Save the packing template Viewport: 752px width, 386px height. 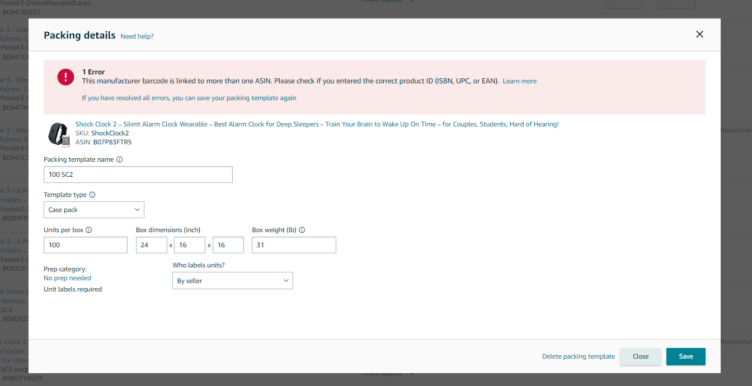(686, 356)
